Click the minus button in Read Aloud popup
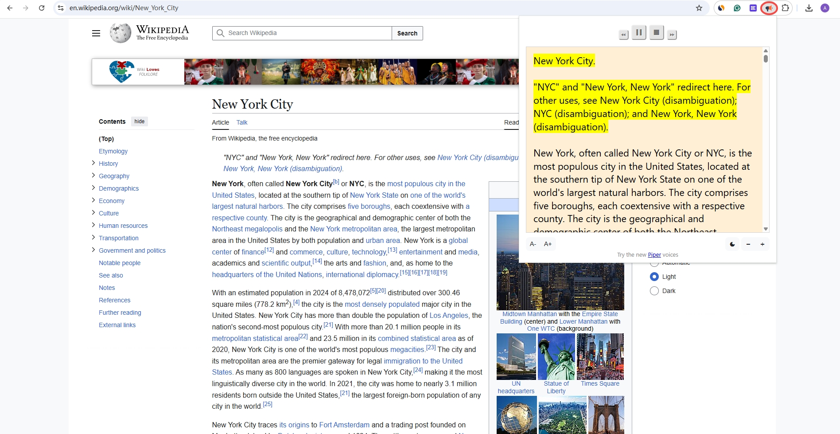 [x=748, y=244]
